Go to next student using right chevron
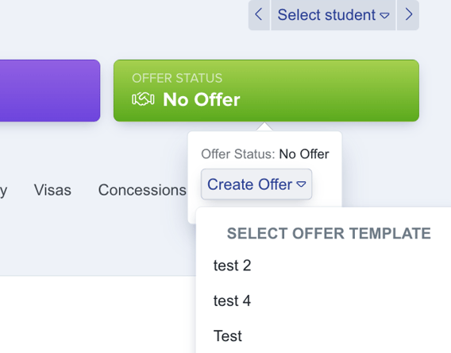This screenshot has height=353, width=451. pyautogui.click(x=408, y=14)
